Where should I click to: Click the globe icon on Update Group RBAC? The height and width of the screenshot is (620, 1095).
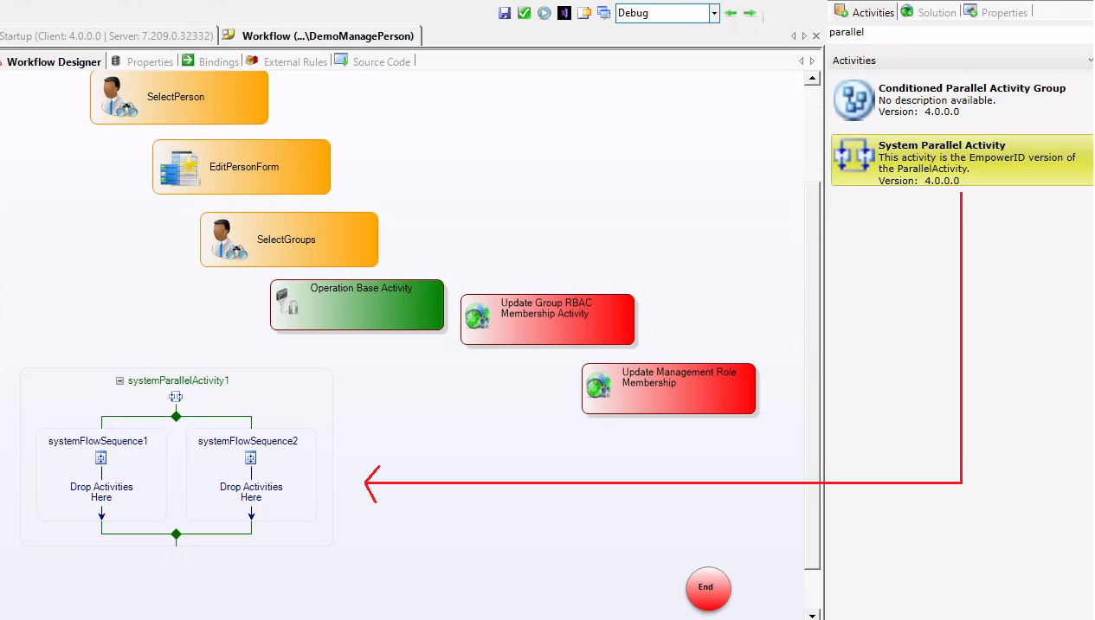pos(478,316)
